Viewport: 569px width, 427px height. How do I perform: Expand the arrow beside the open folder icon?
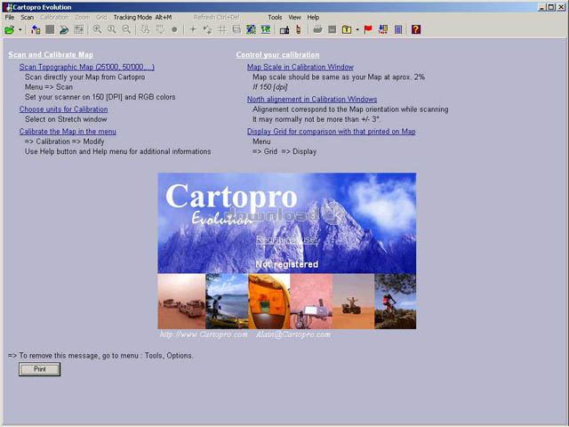[20, 29]
